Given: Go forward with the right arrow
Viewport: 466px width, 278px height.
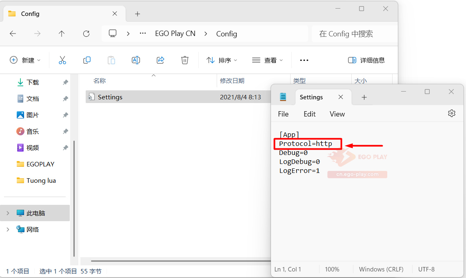Looking at the screenshot, I should [37, 34].
